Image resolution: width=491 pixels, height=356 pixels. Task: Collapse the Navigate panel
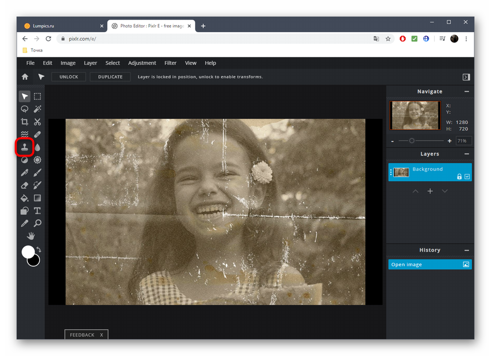pyautogui.click(x=467, y=91)
